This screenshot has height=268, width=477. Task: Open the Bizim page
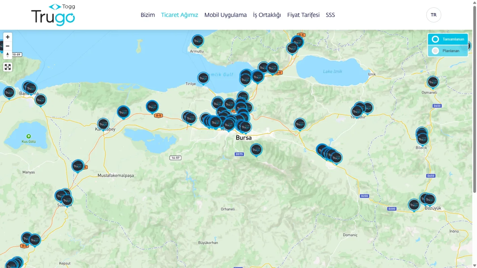(147, 15)
